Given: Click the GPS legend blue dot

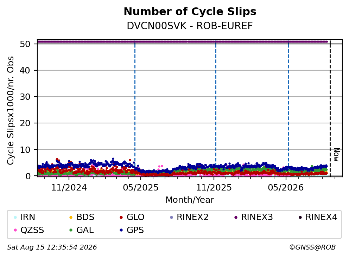Looking at the screenshot, I should coord(121,230).
